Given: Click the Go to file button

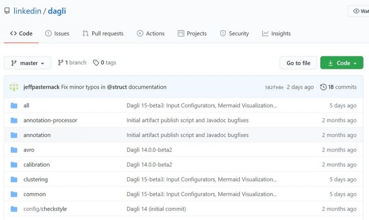Looking at the screenshot, I should point(298,63).
